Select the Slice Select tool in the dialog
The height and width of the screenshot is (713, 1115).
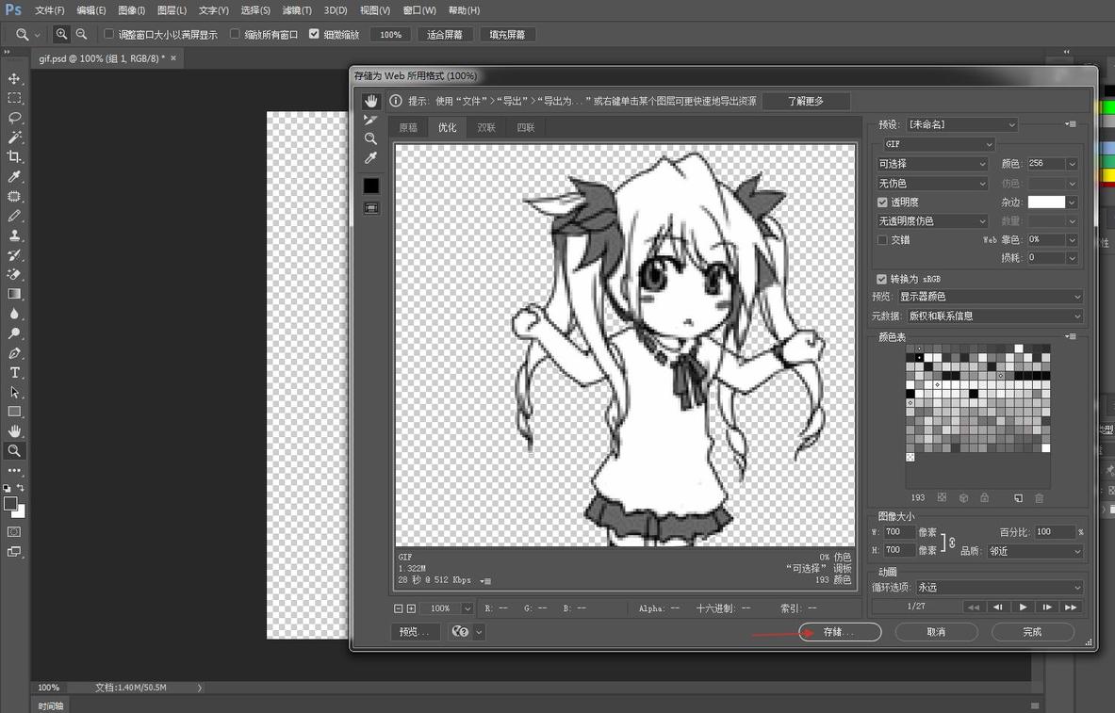coord(370,120)
